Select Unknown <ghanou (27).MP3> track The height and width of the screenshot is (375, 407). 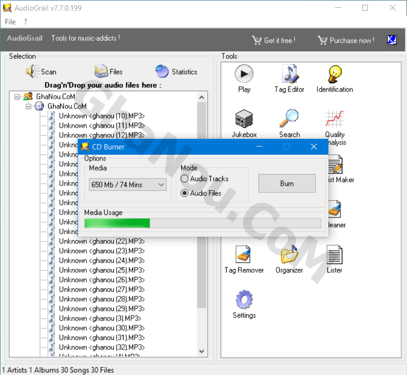pyautogui.click(x=102, y=289)
